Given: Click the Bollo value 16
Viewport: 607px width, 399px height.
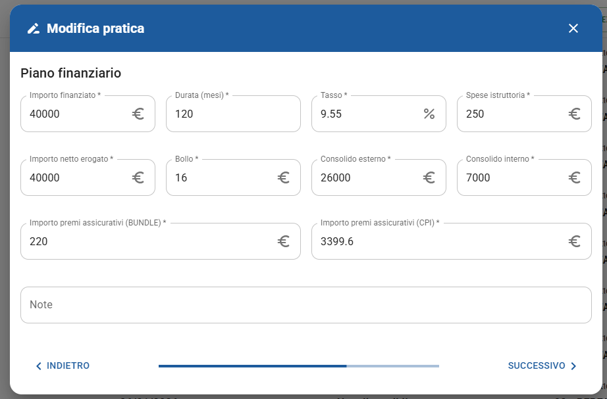Looking at the screenshot, I should [x=181, y=178].
